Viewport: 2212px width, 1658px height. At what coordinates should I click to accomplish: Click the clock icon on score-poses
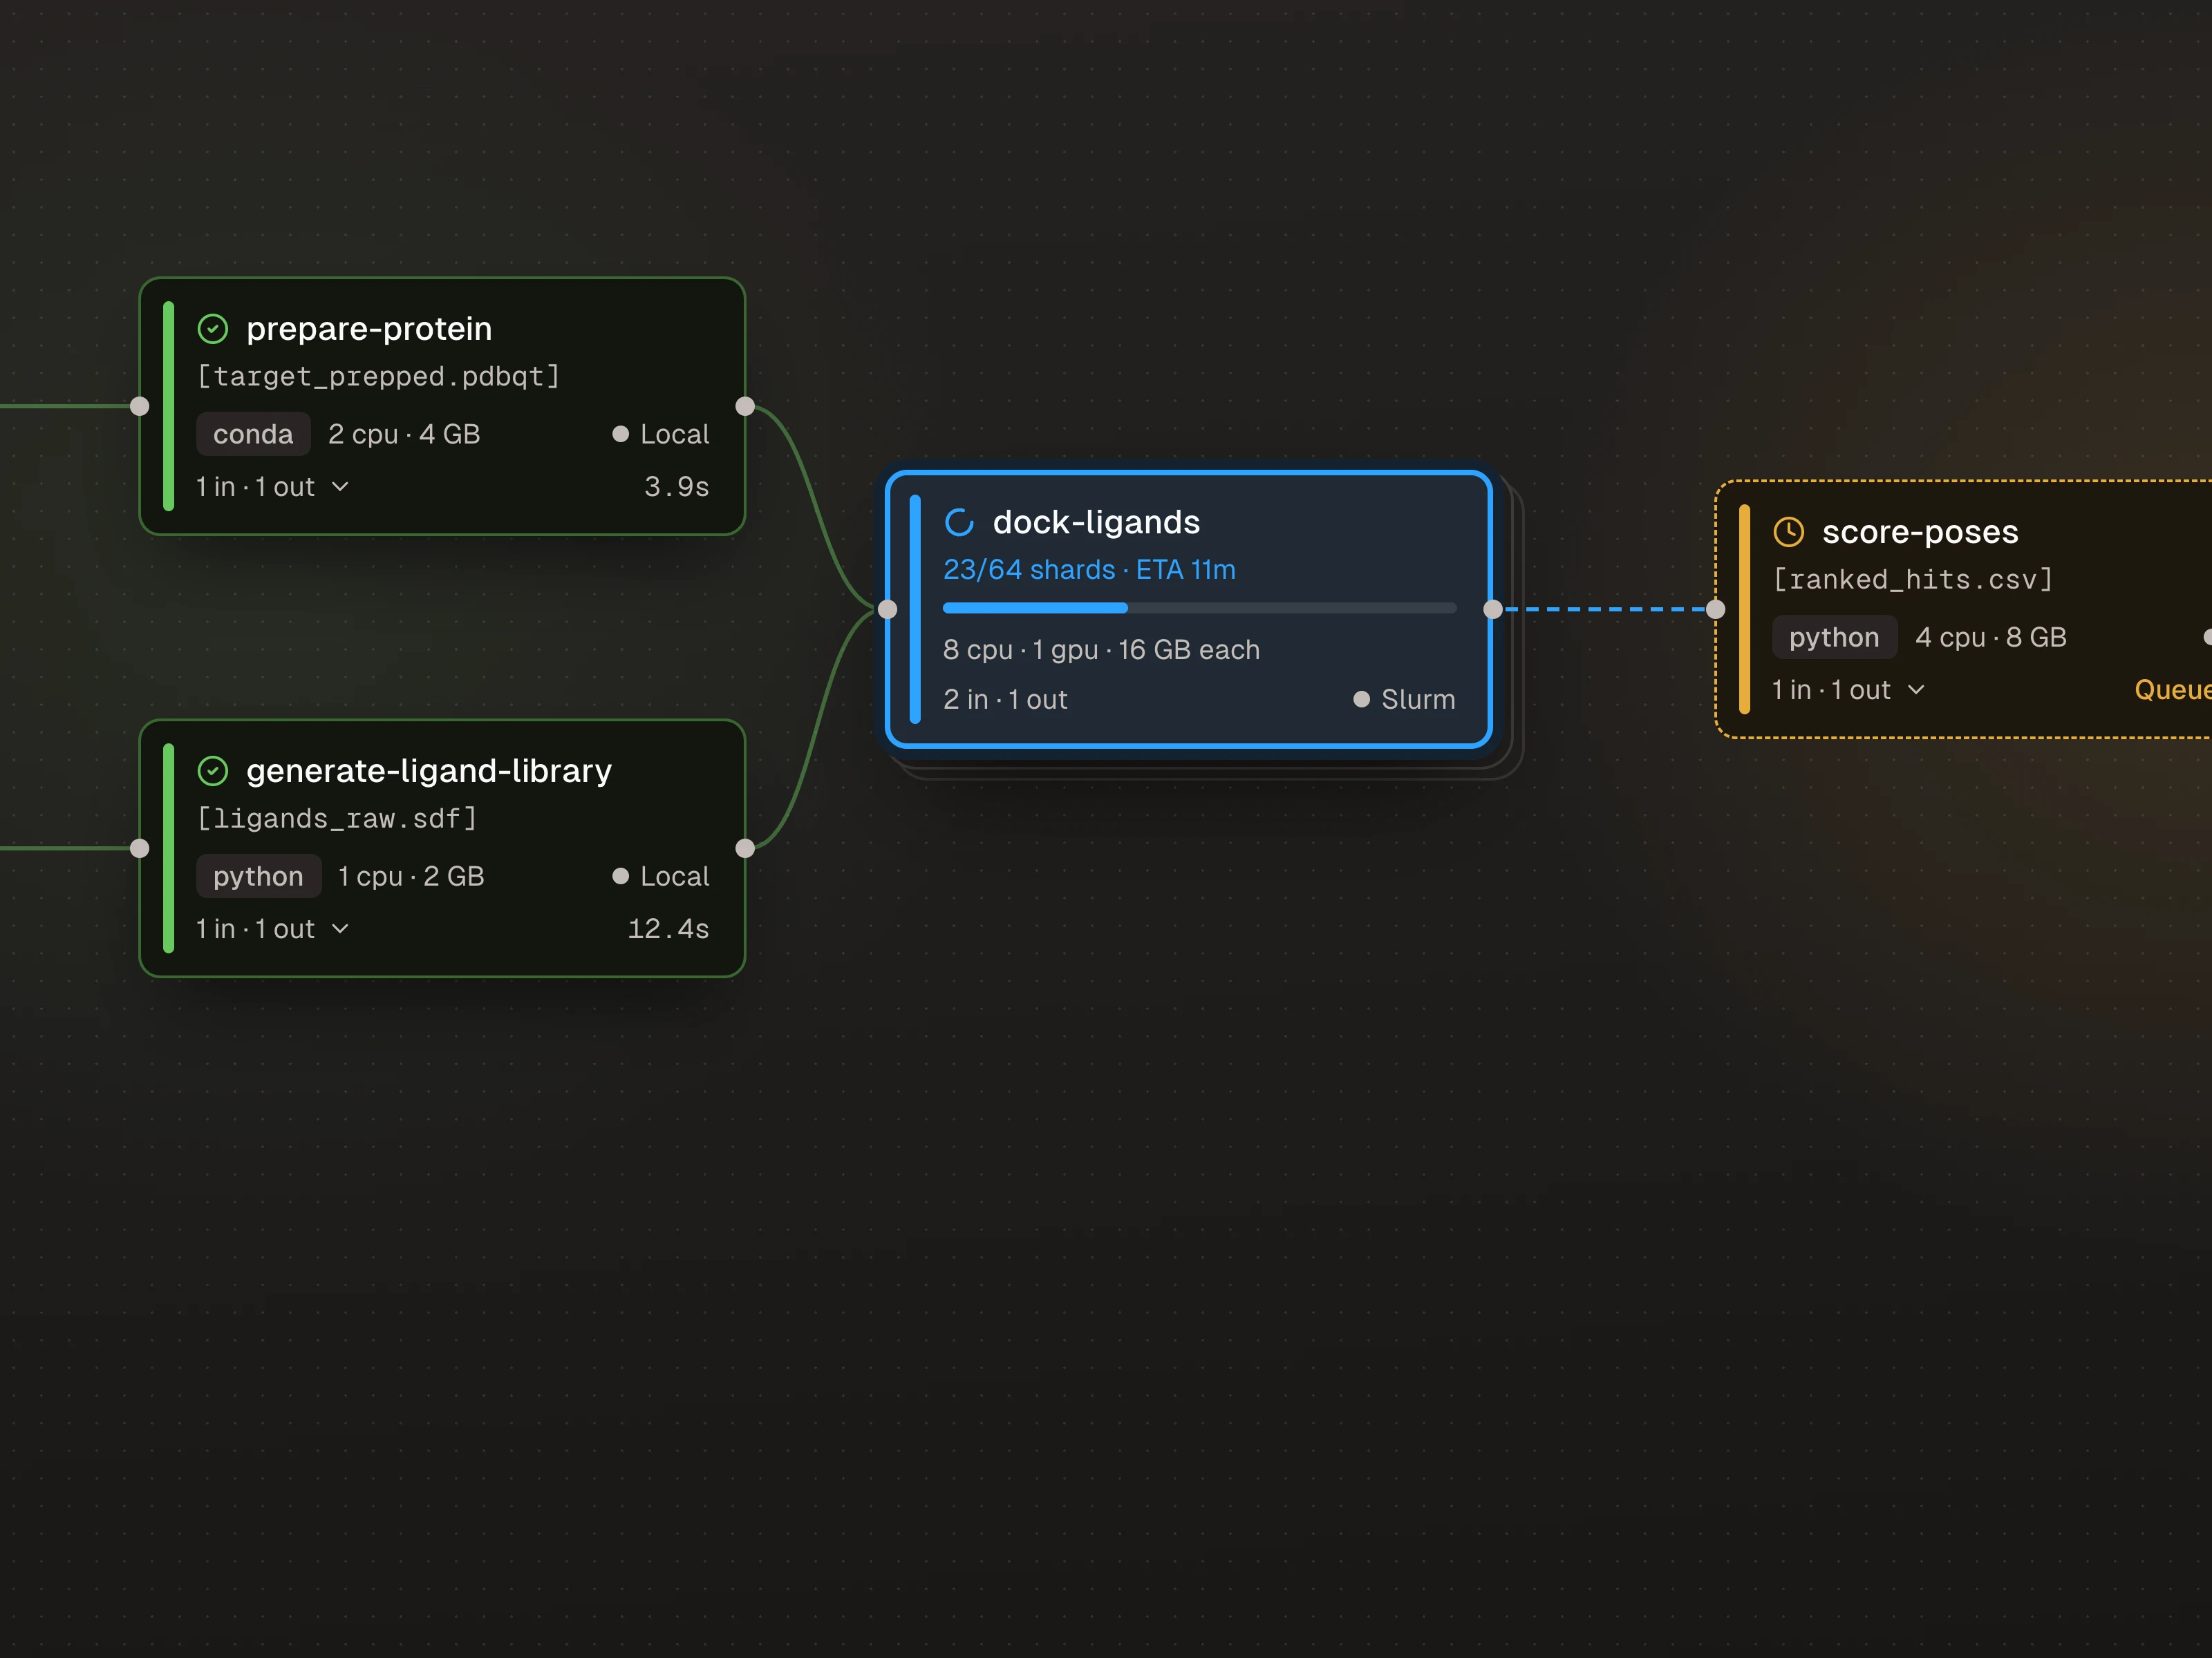click(x=1788, y=532)
